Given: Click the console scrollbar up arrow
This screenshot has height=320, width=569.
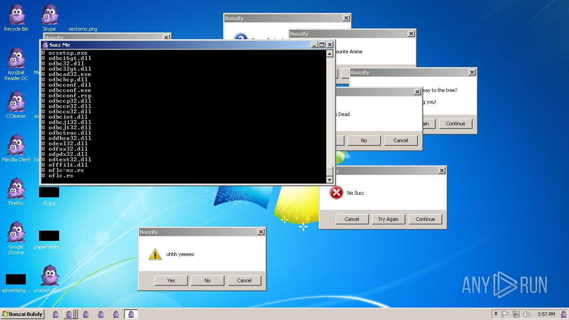Looking at the screenshot, I should tap(329, 54).
